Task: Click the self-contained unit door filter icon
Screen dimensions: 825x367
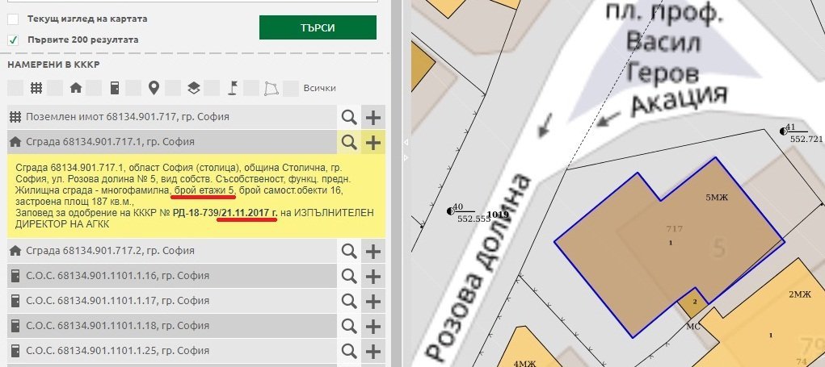Action: (115, 88)
